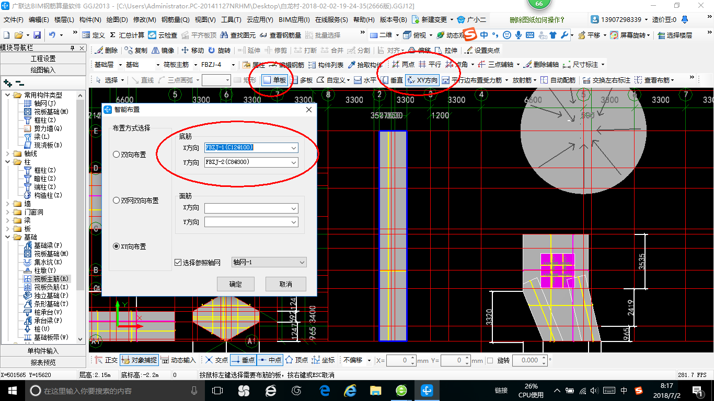This screenshot has width=714, height=401.
Task: Click 确定 button in 智能布置 dialog
Action: (235, 284)
